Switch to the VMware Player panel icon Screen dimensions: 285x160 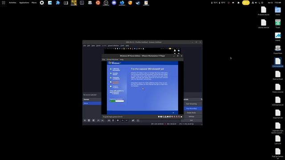[74, 3]
